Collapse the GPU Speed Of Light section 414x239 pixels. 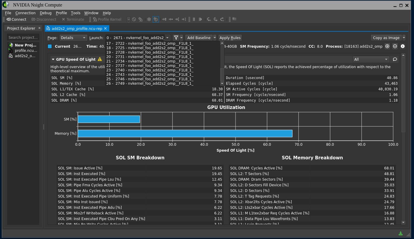click(53, 59)
